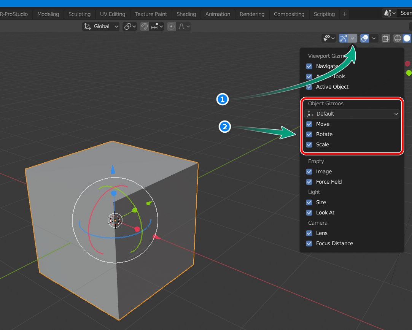Toggle the Snap magnet icon

(x=144, y=27)
